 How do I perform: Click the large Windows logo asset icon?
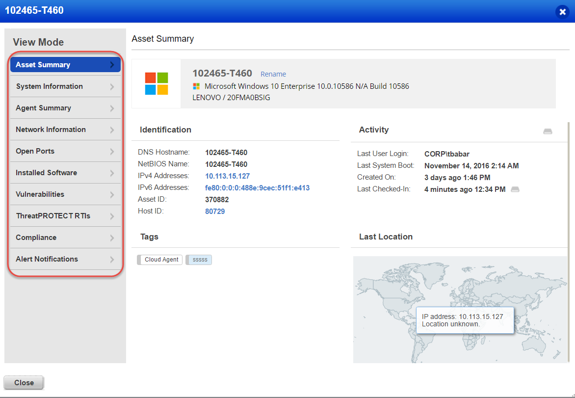[157, 83]
